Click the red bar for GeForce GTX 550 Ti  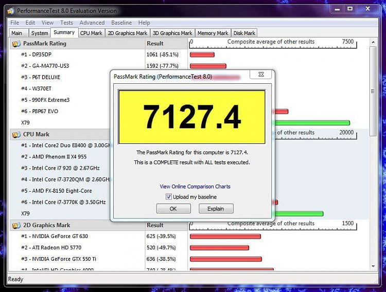click(226, 259)
